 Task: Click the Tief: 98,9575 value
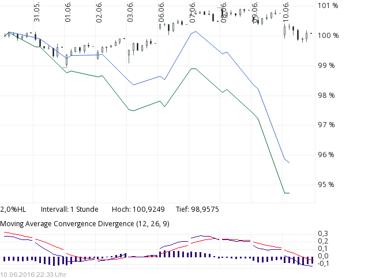[x=195, y=209]
